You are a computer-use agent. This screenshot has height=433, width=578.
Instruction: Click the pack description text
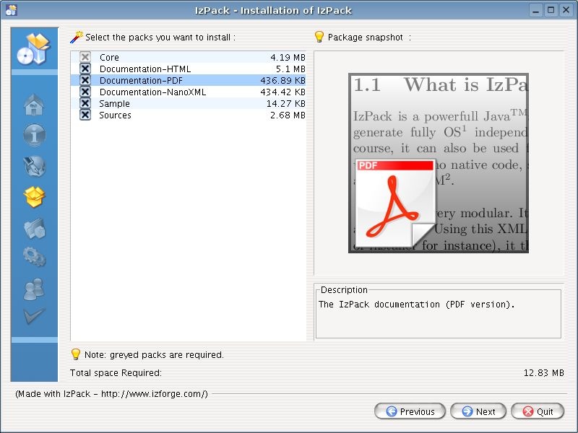click(x=416, y=305)
